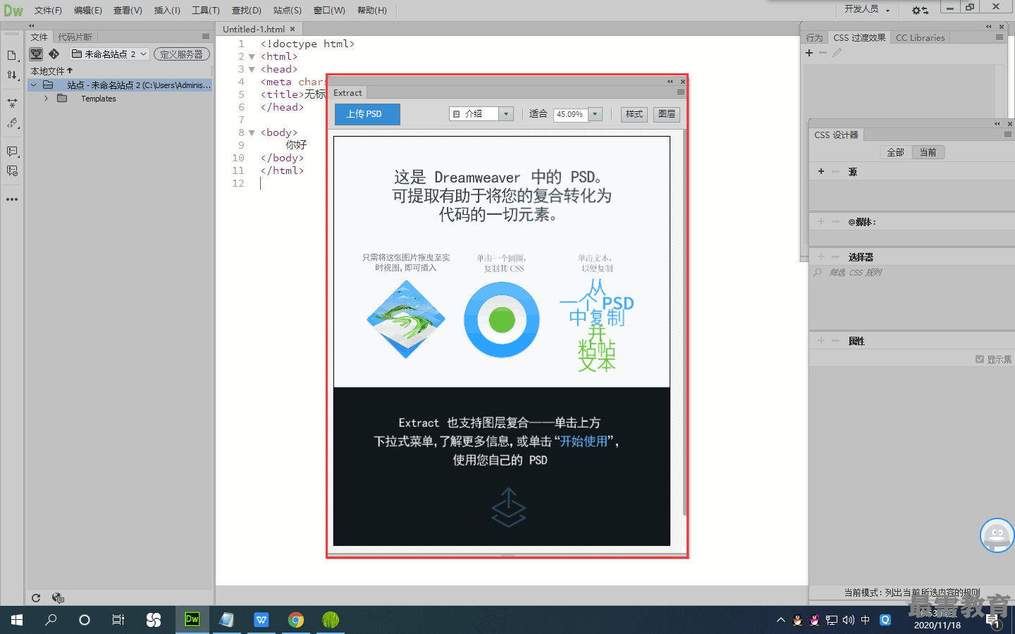Open File Management arrows icon in left toolbar
Screen dimensions: 1015x634
(x=12, y=75)
